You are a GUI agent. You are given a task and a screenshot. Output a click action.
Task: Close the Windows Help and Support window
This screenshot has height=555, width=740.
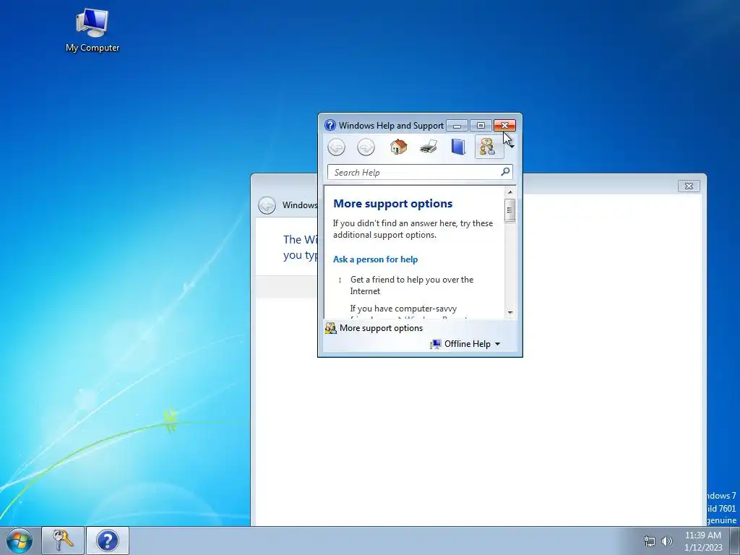tap(504, 126)
